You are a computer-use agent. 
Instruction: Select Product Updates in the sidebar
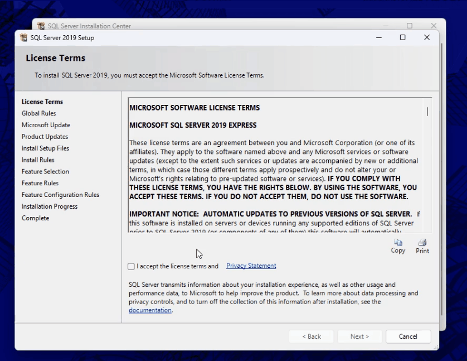[x=45, y=137]
